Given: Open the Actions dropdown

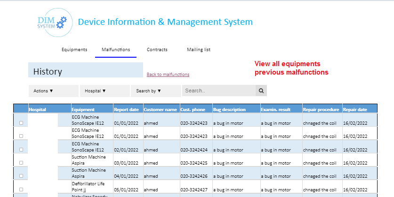Looking at the screenshot, I should tap(43, 91).
